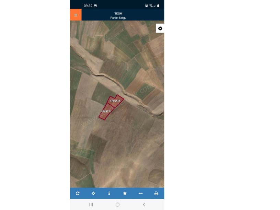Tap the crosshair locate icon
This screenshot has height=210, width=280.
point(93,194)
